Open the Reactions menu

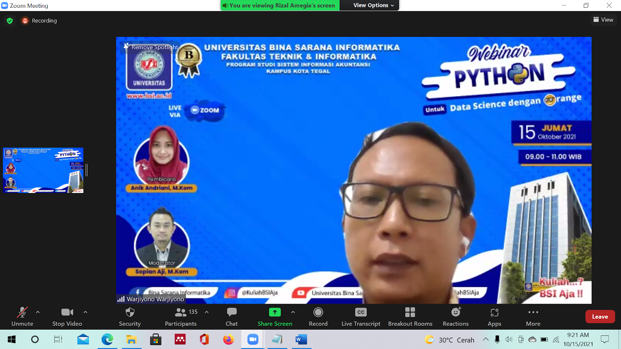coord(456,316)
